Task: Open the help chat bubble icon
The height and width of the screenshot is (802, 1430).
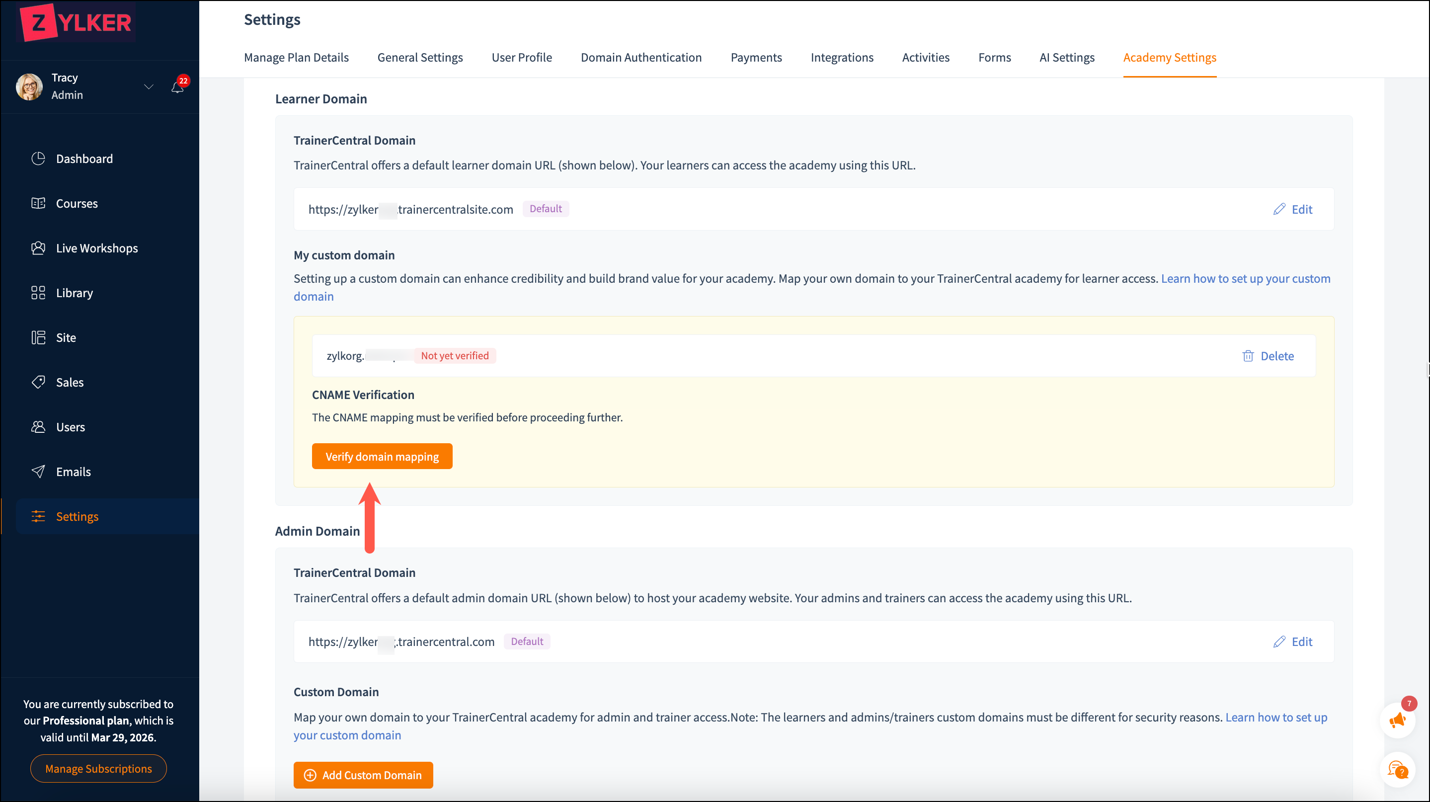Action: point(1397,770)
